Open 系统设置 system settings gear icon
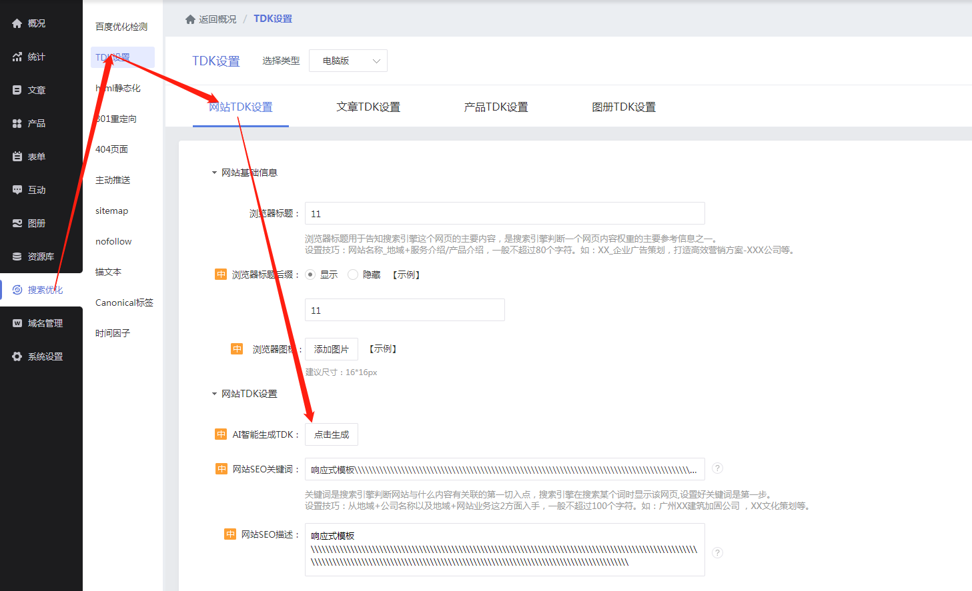The image size is (972, 591). [x=17, y=356]
